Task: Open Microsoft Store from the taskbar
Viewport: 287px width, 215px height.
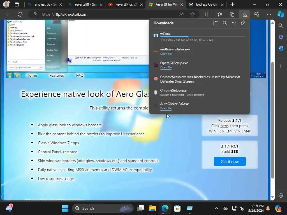Action: click(x=177, y=208)
